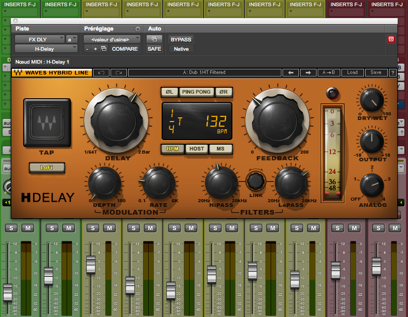Toggle PING PONG mode

(x=196, y=92)
